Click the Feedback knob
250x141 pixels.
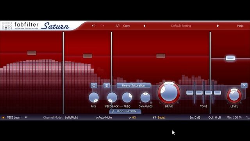tap(112, 98)
